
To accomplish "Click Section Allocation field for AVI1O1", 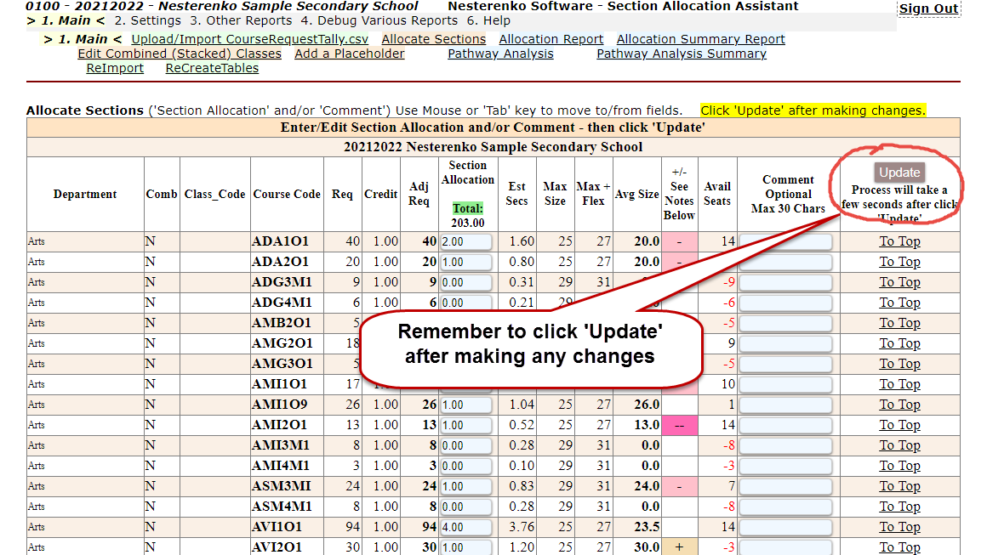I will [465, 527].
